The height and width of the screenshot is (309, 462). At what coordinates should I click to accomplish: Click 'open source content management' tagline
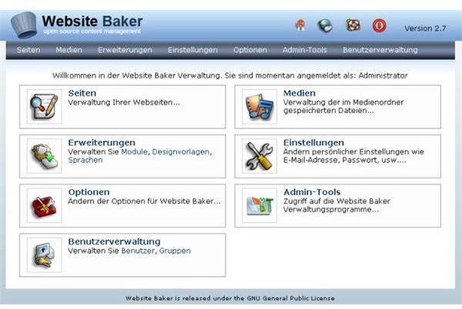[x=92, y=32]
